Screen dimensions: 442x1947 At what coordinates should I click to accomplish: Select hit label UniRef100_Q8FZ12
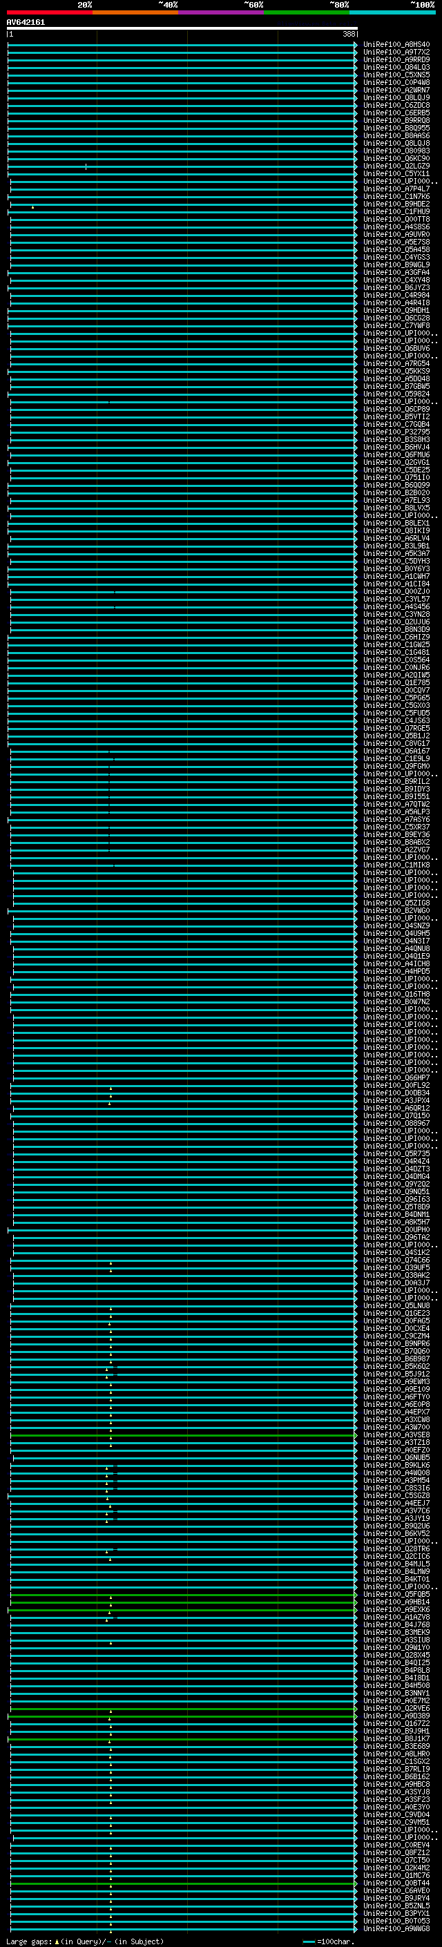[396, 1852]
